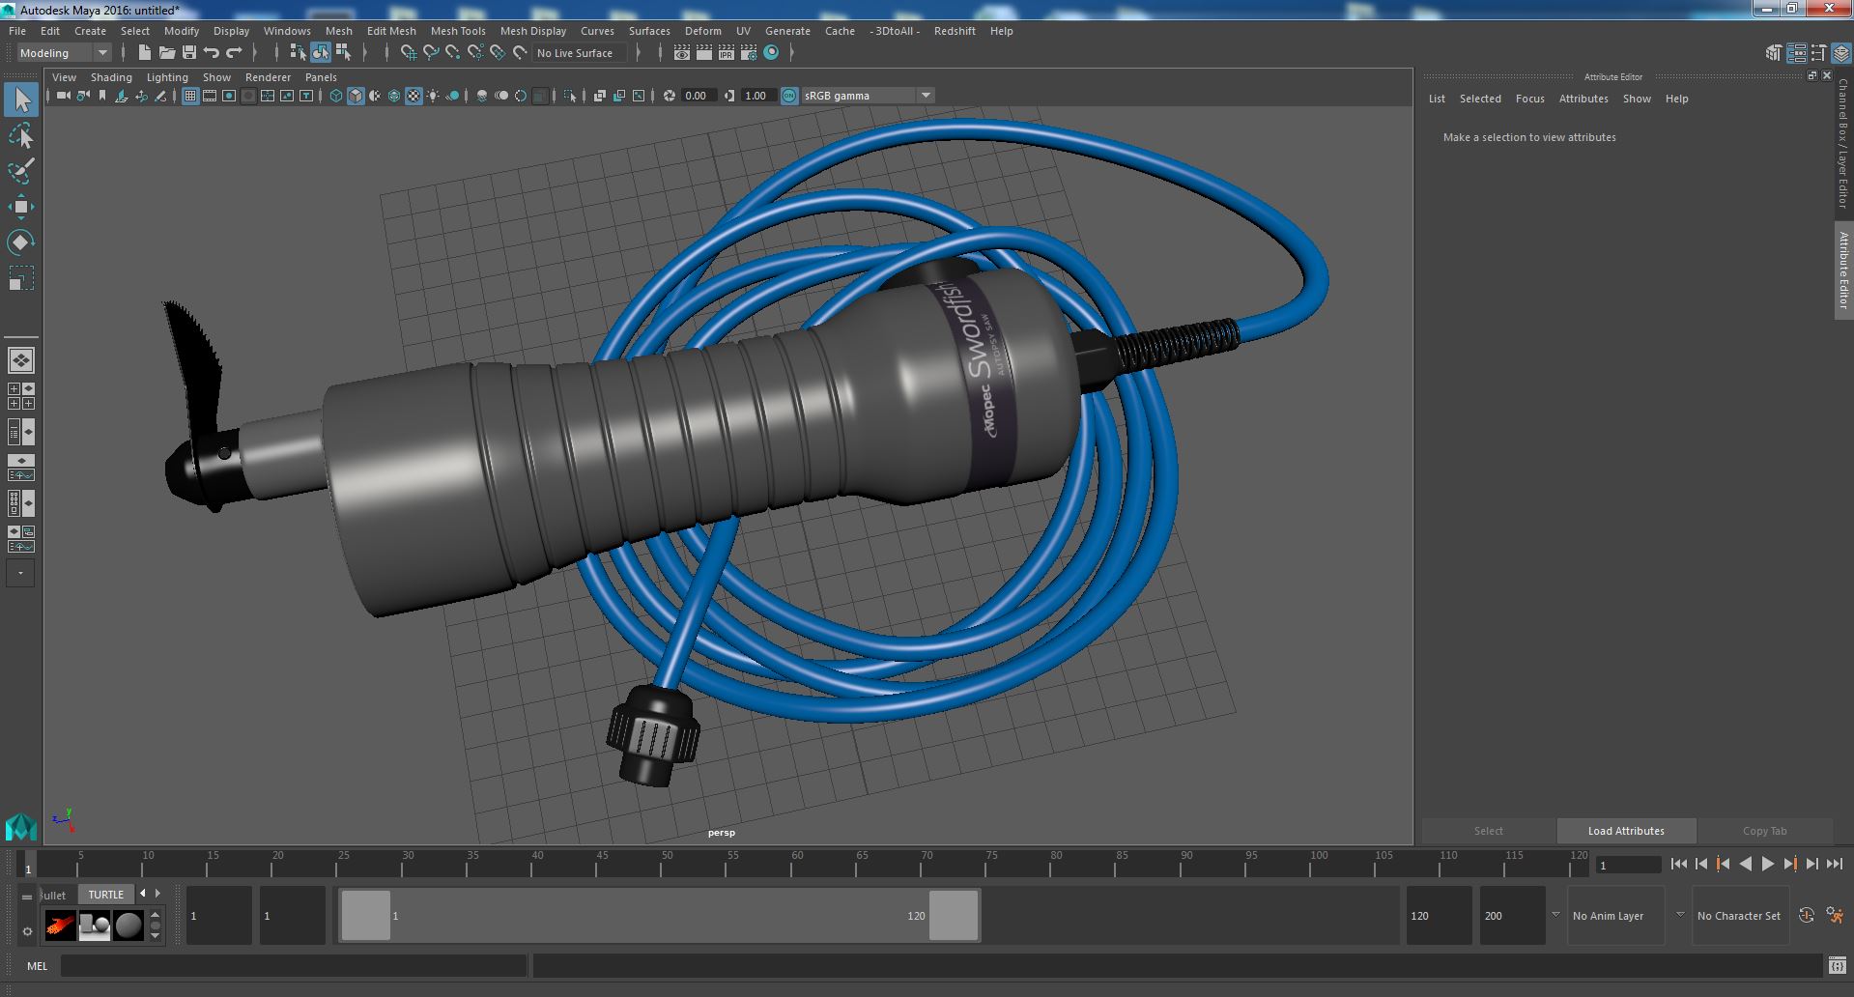
Task: Open No Anim Layer dropdown arrow
Action: (1555, 915)
